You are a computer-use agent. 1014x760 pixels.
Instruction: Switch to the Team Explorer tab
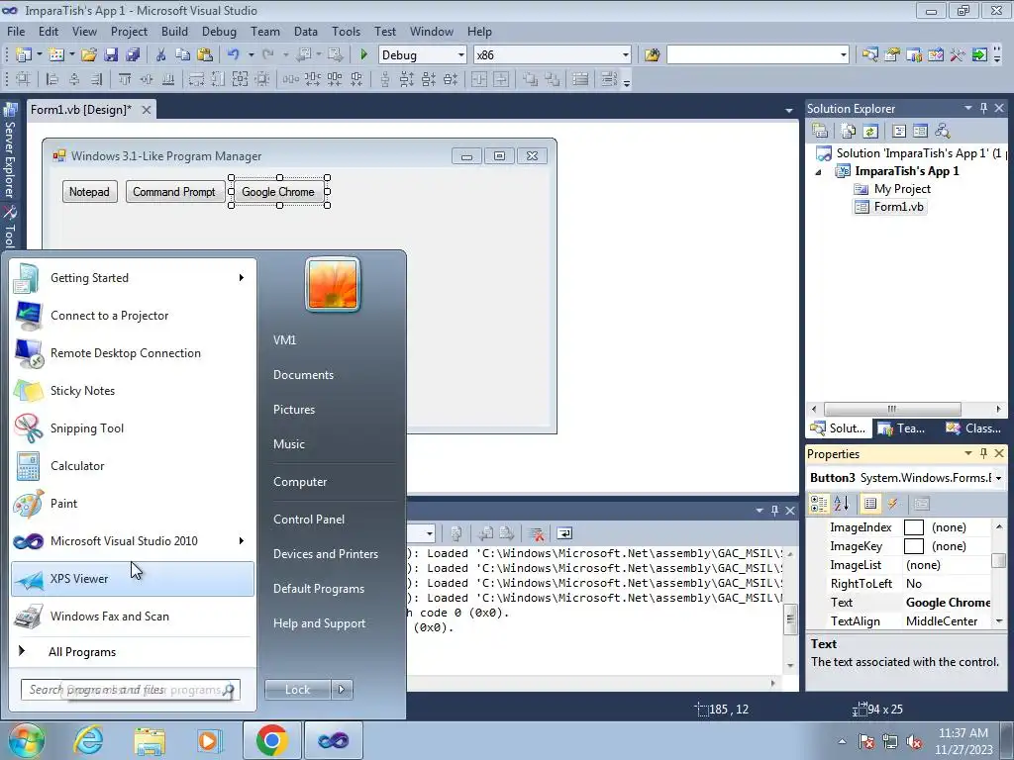point(901,428)
